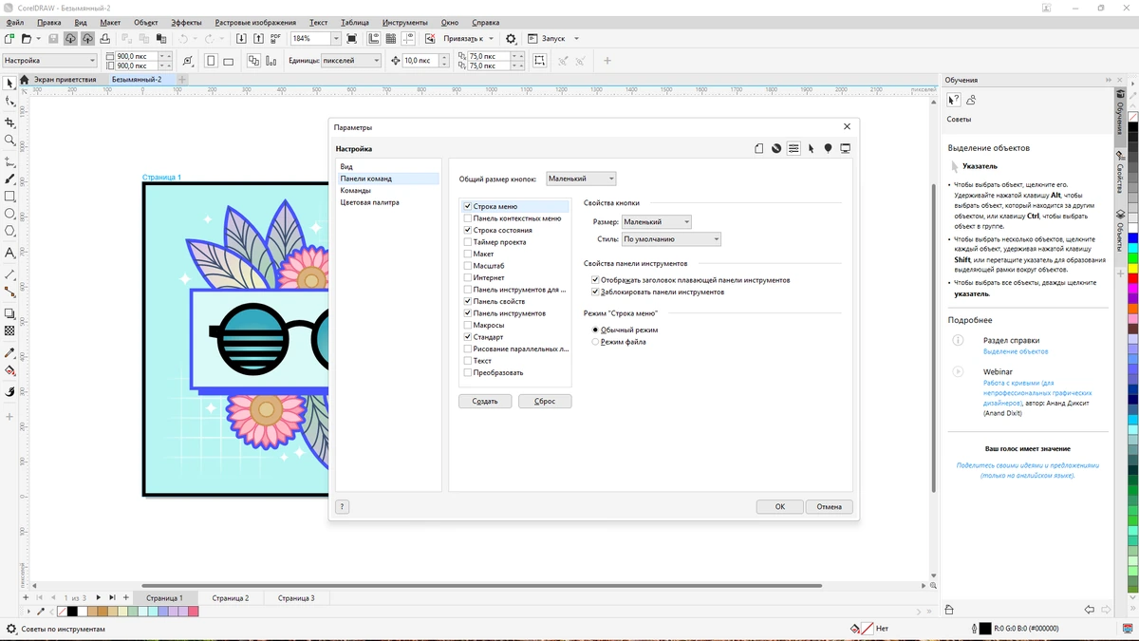This screenshot has height=641, width=1139.
Task: Toggle 'Панель свойств' checkbox
Action: pos(467,301)
